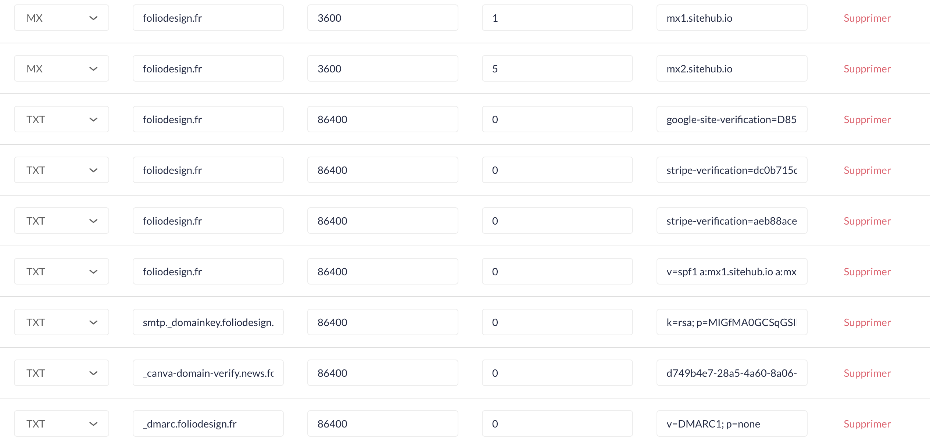Edit the mx1.sitehub.io value field
The image size is (930, 447).
tap(732, 18)
